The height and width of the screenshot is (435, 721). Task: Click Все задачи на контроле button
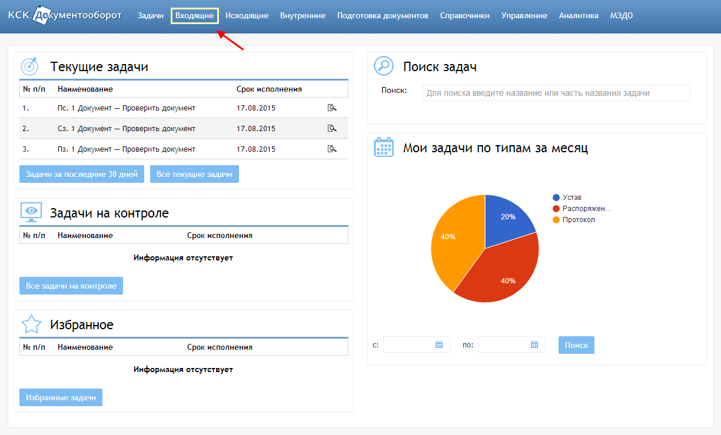tap(71, 286)
